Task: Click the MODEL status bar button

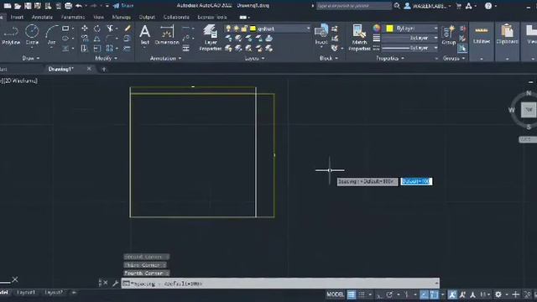Action: 335,294
